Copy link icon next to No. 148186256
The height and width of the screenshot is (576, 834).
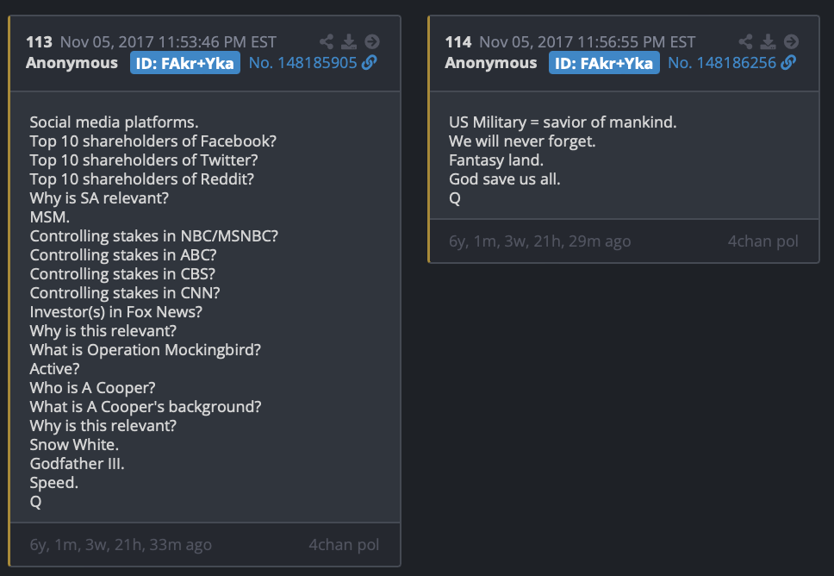[788, 63]
